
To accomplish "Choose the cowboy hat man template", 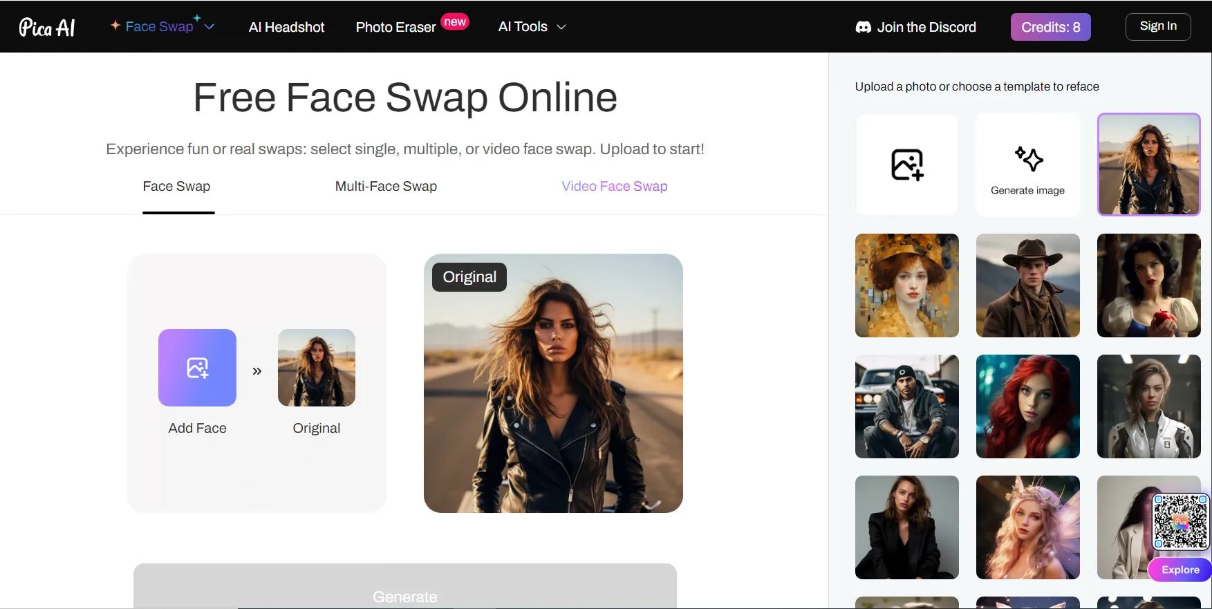I will [x=1027, y=285].
